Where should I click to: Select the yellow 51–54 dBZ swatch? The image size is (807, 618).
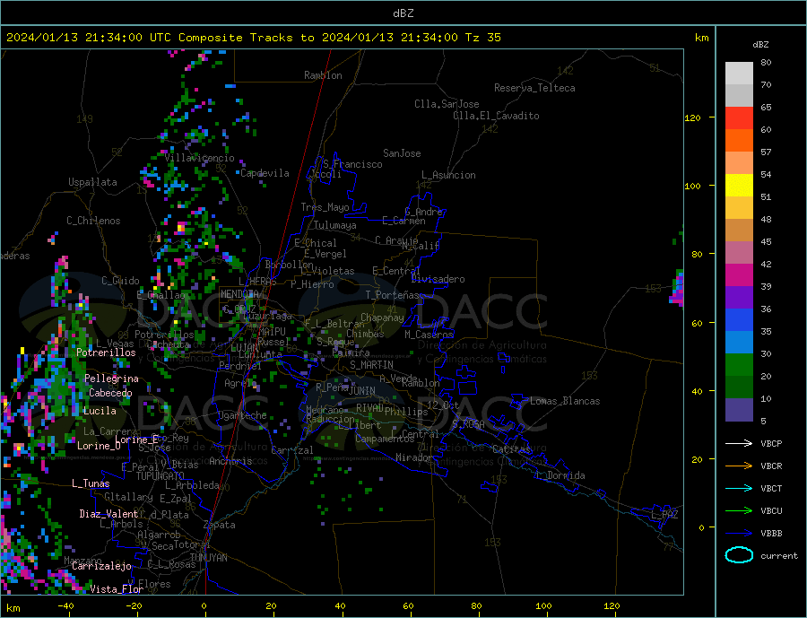(x=739, y=186)
